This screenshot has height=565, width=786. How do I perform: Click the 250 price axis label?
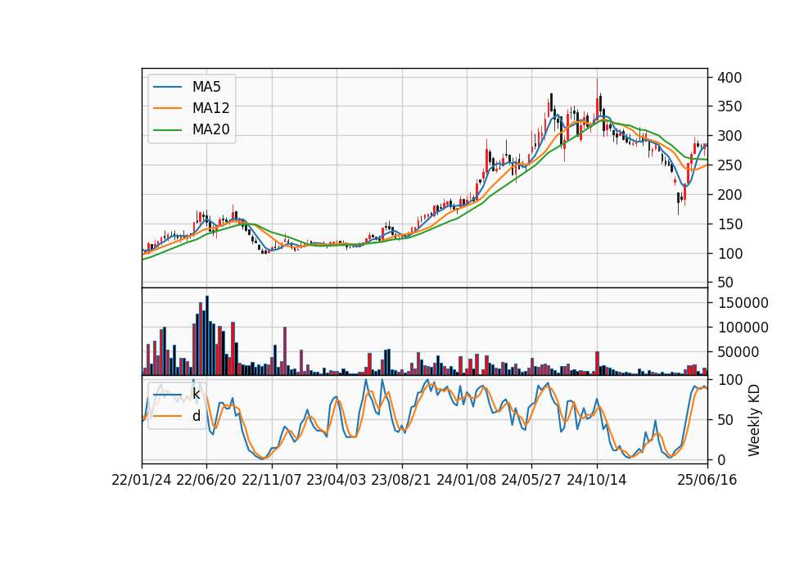pyautogui.click(x=730, y=165)
